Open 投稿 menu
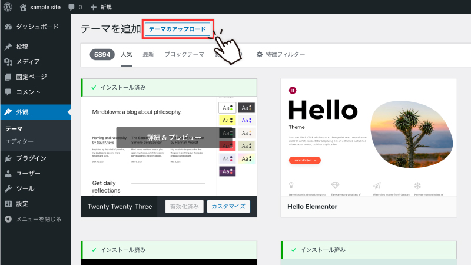The height and width of the screenshot is (265, 471). 22,47
